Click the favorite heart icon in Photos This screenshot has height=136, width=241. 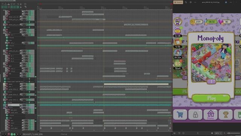point(179,133)
